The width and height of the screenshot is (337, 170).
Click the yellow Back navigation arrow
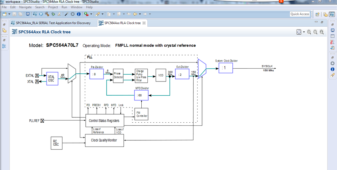135,14
